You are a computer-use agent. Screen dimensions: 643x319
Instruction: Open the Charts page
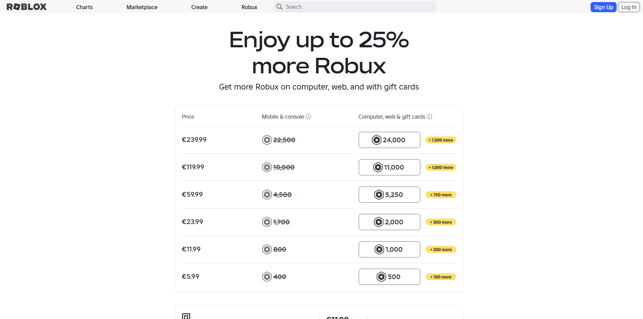(84, 7)
